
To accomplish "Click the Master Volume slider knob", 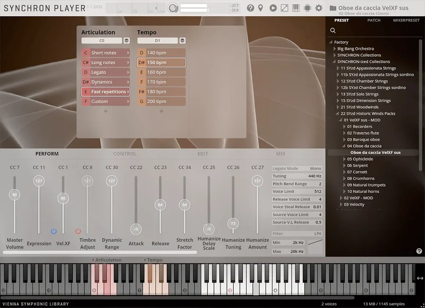I will click(15, 195).
